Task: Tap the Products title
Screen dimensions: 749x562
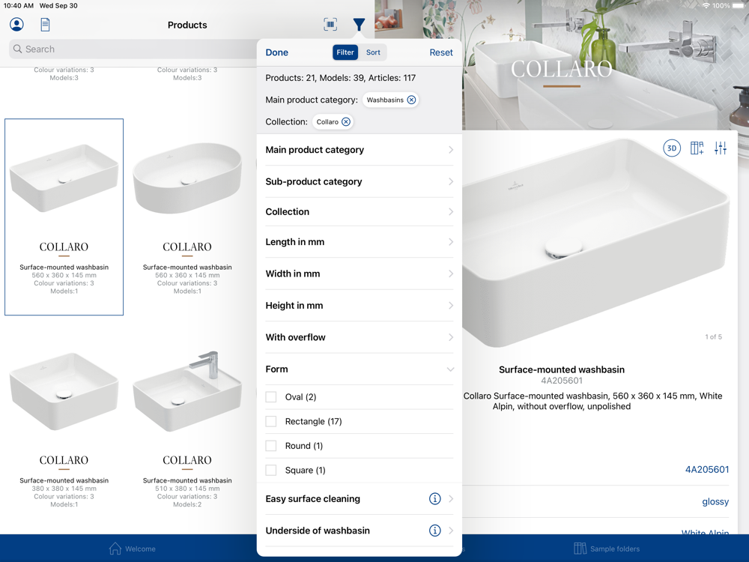Action: click(187, 25)
